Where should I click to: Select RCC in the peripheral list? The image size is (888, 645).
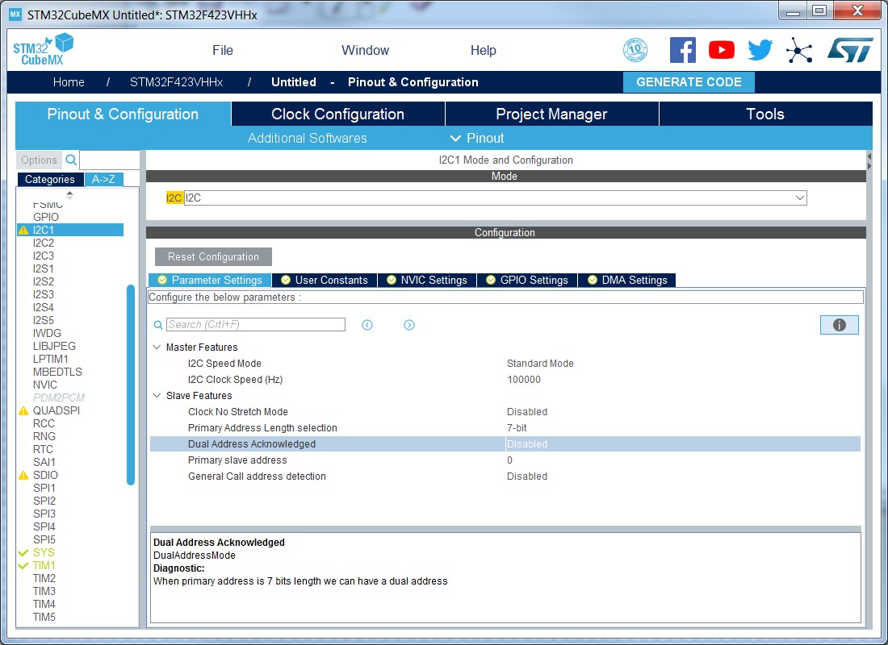point(44,424)
